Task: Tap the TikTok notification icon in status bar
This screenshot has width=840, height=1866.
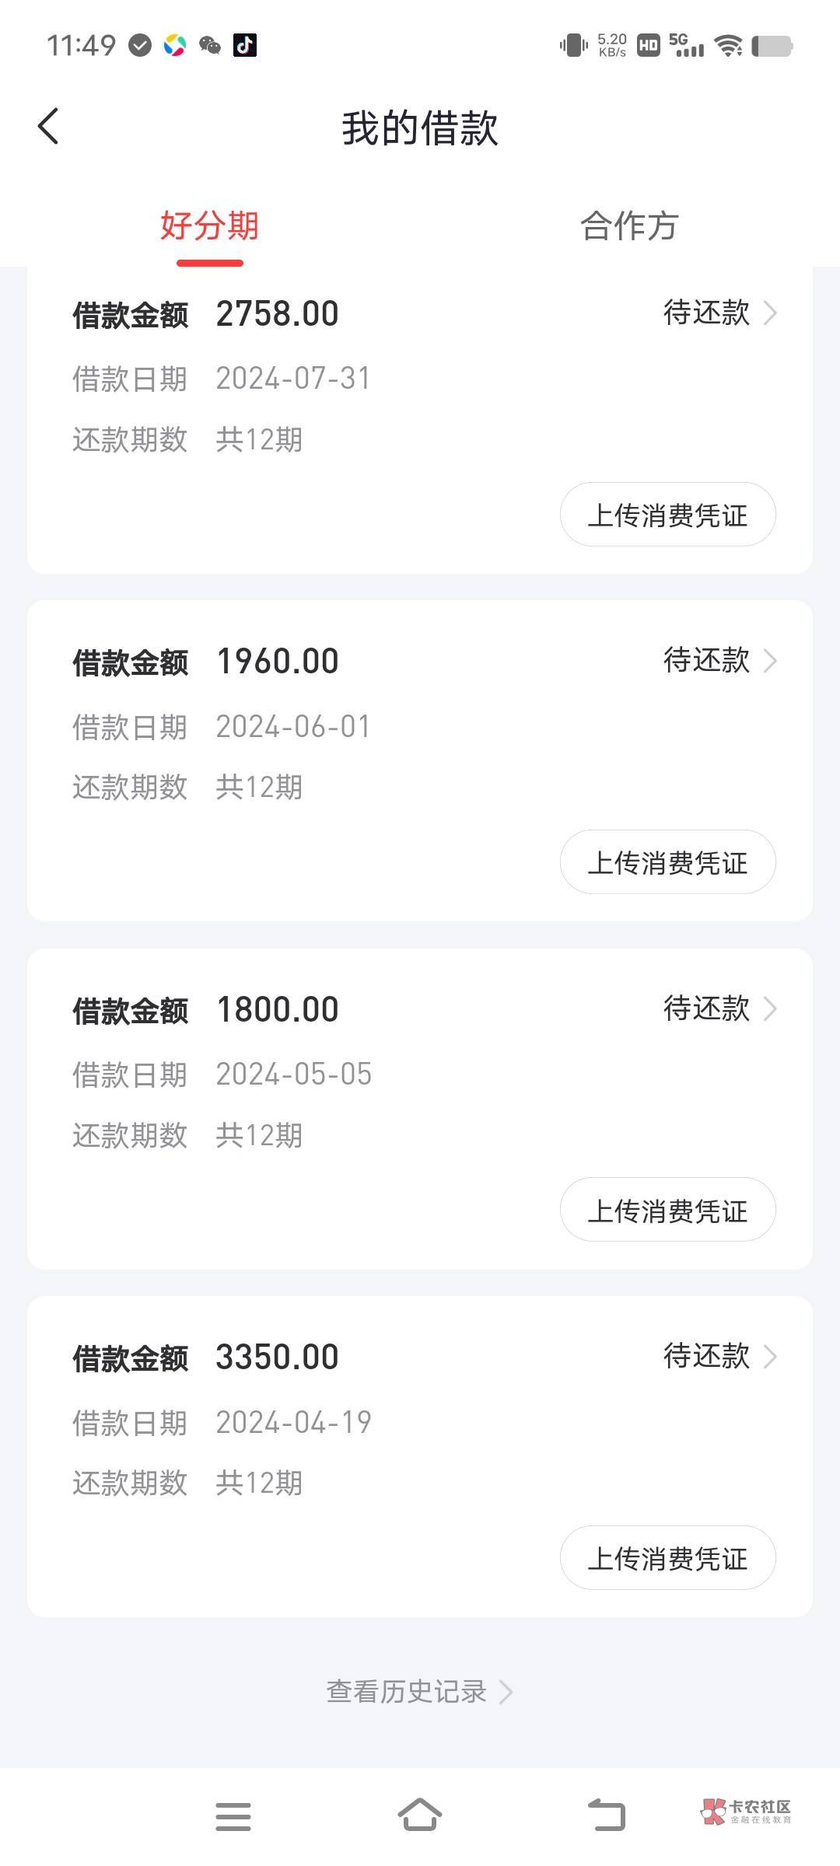Action: (245, 46)
